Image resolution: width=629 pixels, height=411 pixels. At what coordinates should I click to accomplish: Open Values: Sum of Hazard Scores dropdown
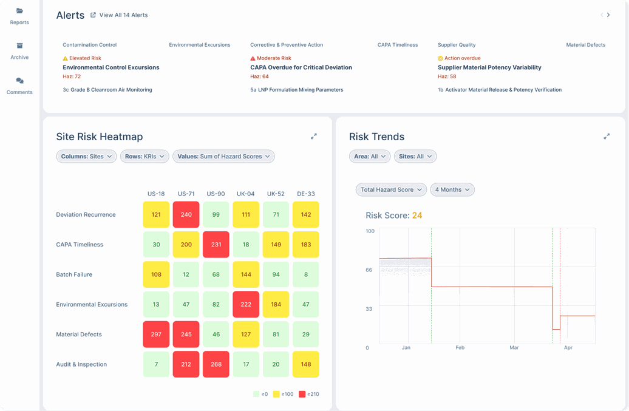[x=223, y=157]
